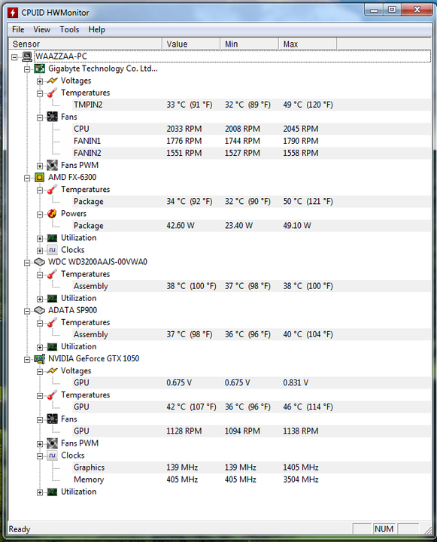Expand Utilization under ADATA SP900

pos(40,347)
